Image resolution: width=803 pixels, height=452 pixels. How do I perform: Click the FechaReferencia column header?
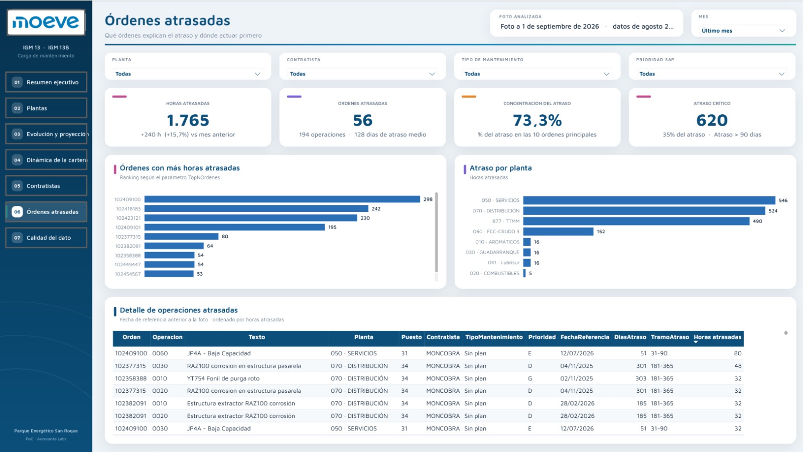click(585, 337)
